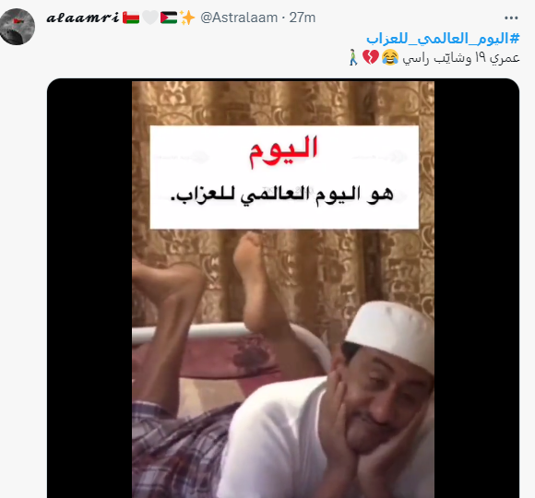The image size is (535, 498).
Task: Click the white heart emoji in the name
Action: tap(150, 18)
